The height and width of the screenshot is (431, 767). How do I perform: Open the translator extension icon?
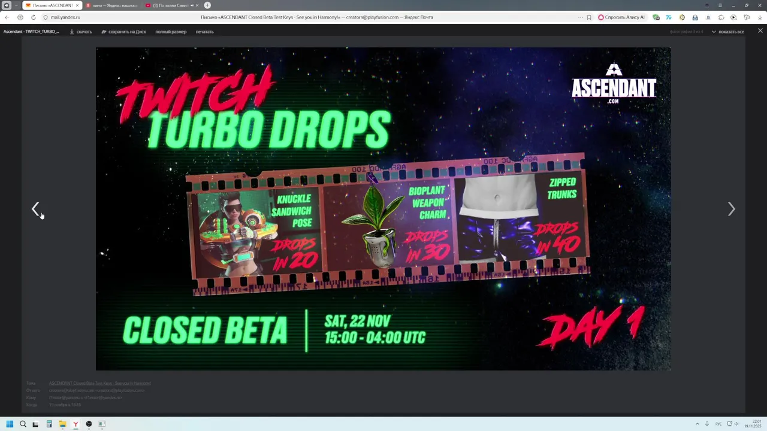669,17
